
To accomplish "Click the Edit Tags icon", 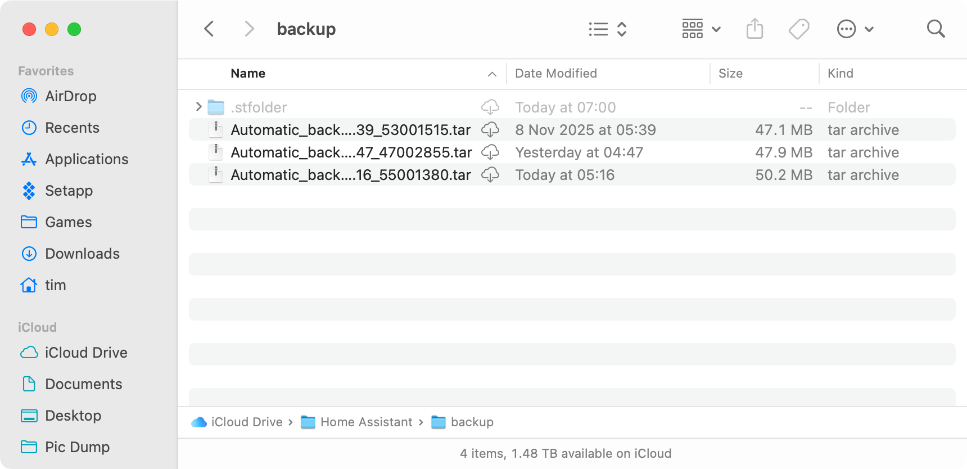I will click(x=798, y=29).
